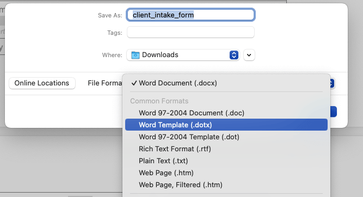
Task: Select Word Document (.docx) format
Action: 226,83
